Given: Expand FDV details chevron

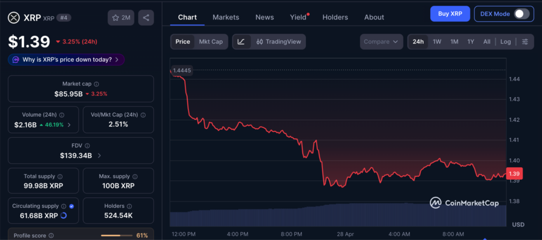Looking at the screenshot, I should [x=100, y=156].
